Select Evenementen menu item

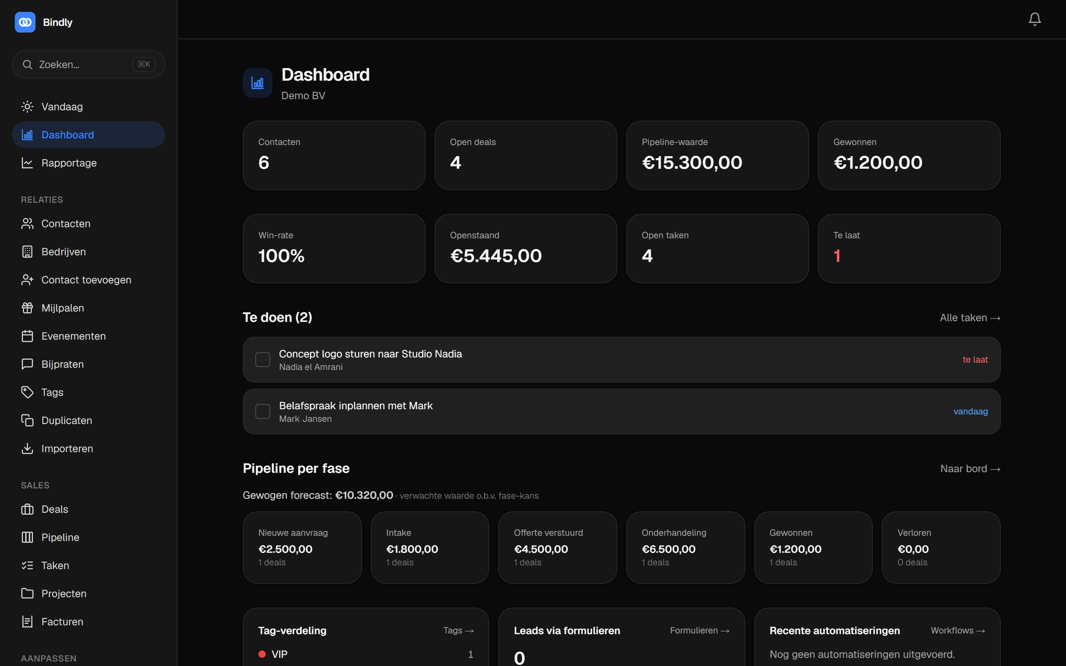point(88,336)
